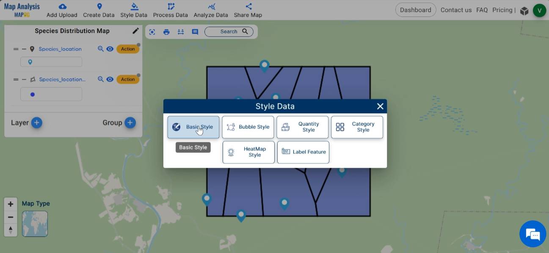
Task: Click the comment annotation icon
Action: pyautogui.click(x=195, y=32)
